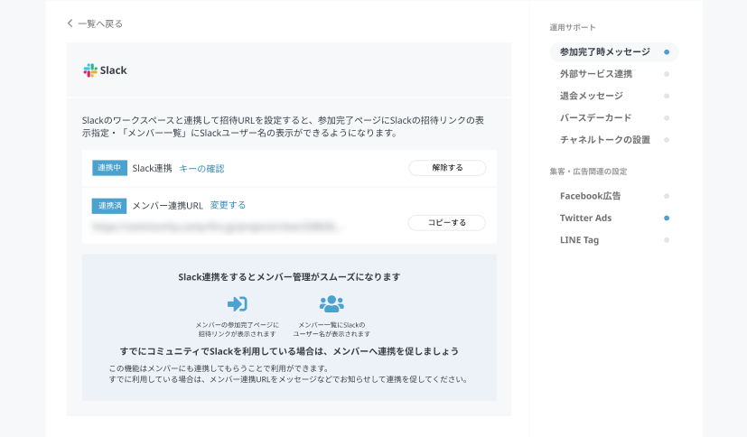Select LINE Tag menu item

(x=579, y=240)
